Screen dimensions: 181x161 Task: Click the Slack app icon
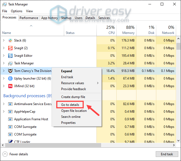click(x=10, y=40)
